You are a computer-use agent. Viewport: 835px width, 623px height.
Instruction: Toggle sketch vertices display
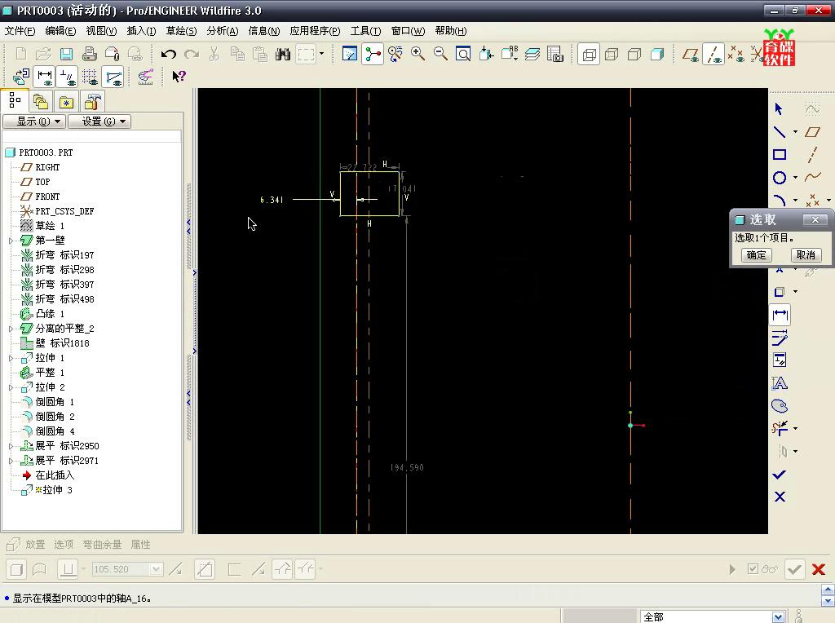coord(113,77)
